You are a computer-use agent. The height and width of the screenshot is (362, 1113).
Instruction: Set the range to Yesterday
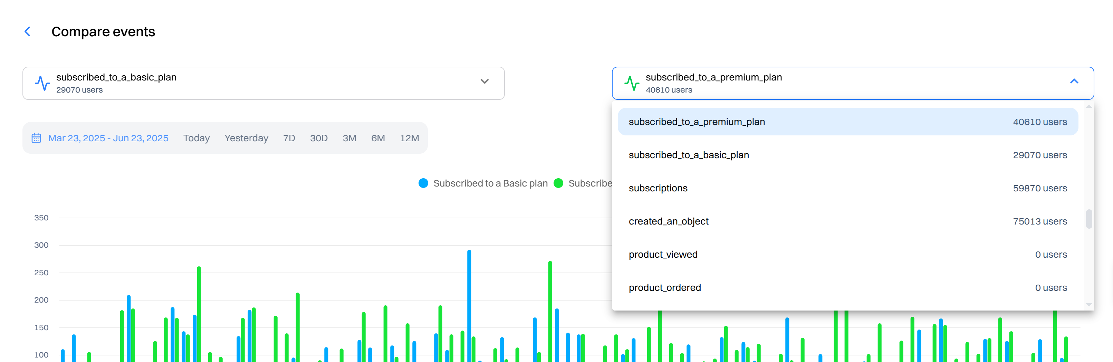(246, 138)
